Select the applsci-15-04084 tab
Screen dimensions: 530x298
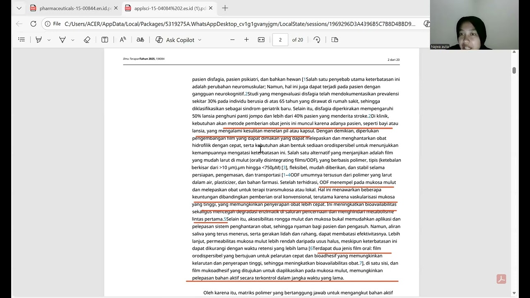(169, 8)
